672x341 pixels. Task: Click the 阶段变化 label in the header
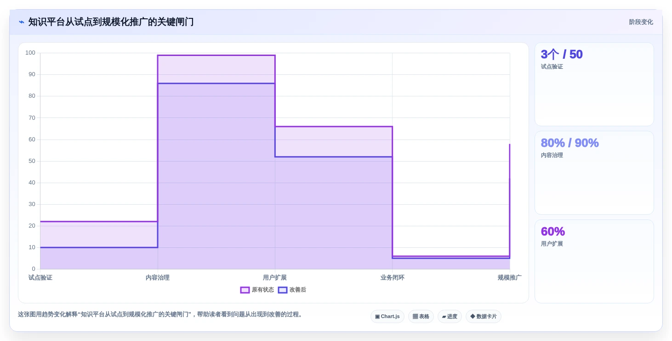tap(641, 22)
